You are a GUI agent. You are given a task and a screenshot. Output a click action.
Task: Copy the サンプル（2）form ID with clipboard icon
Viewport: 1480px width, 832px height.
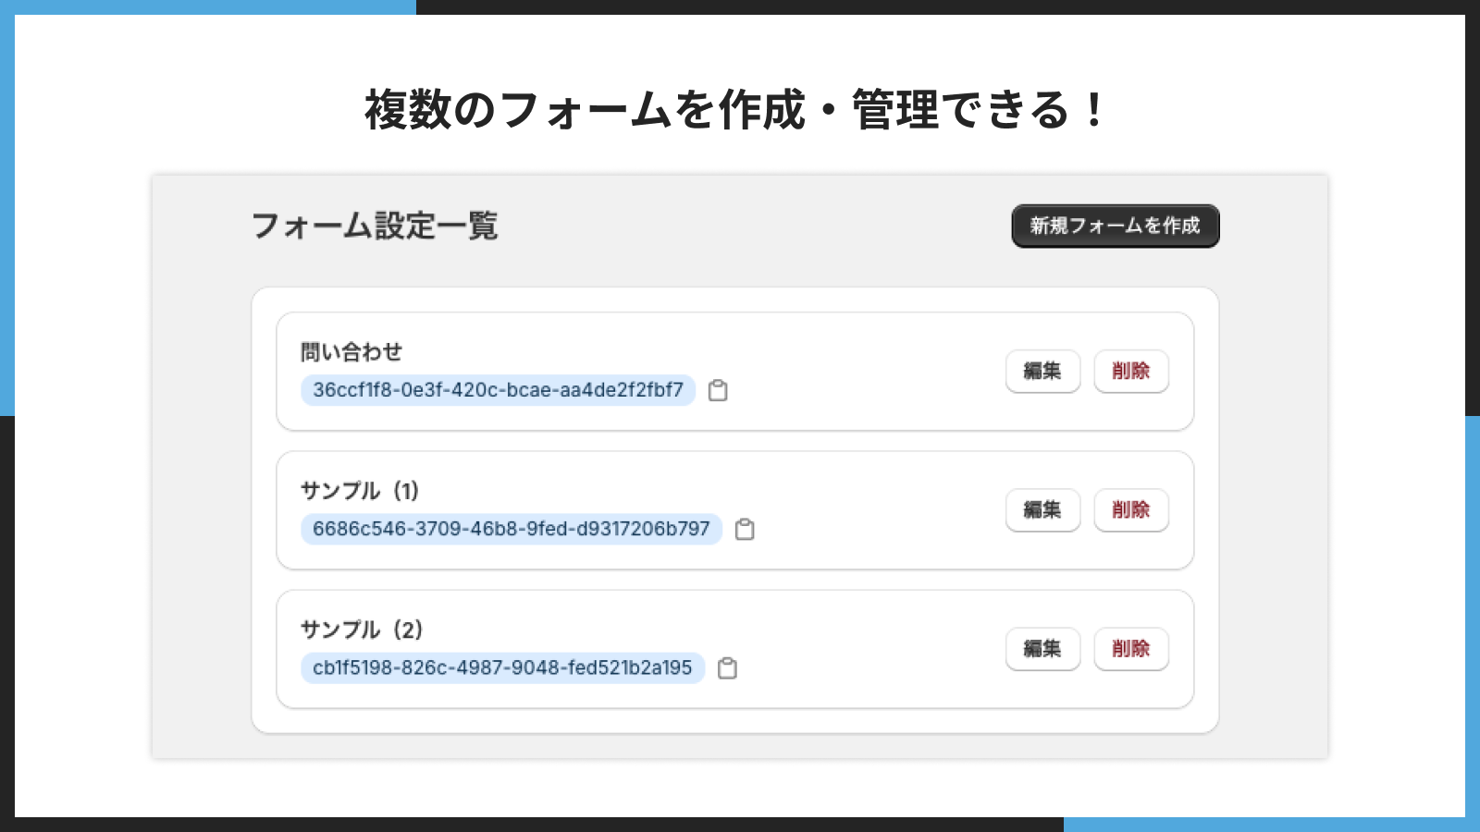click(728, 667)
